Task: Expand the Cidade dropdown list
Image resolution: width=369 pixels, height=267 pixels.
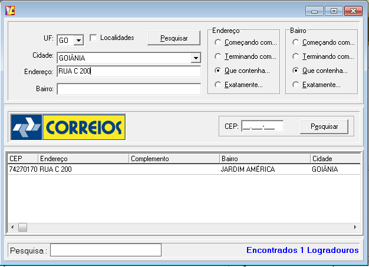Action: coord(195,58)
